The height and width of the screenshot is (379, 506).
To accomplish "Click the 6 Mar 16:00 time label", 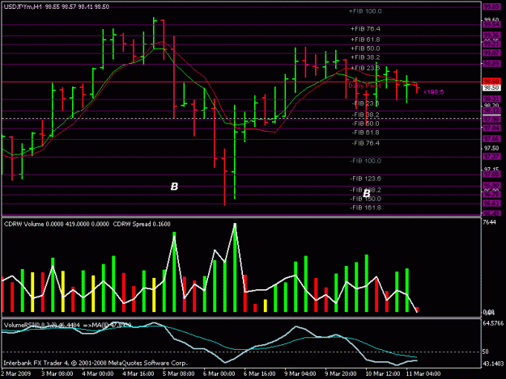I will click(259, 374).
